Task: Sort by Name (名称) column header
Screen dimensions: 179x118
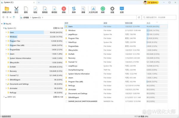Action: point(66,23)
